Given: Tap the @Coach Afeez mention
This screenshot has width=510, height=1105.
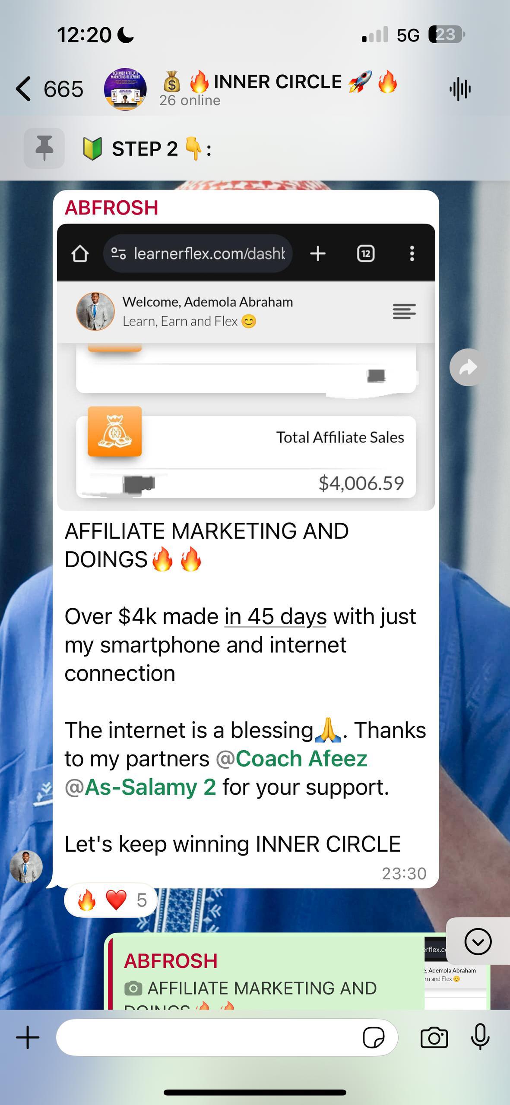Looking at the screenshot, I should [291, 758].
